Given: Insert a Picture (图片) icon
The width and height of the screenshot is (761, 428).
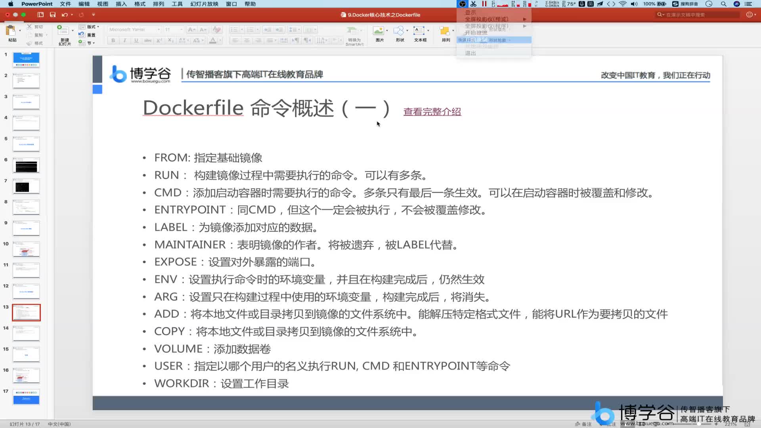Looking at the screenshot, I should coord(379,31).
